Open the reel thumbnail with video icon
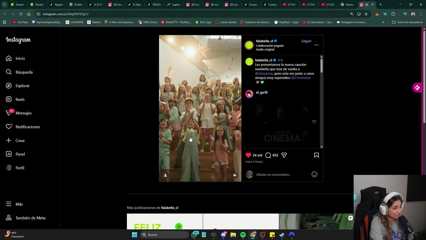Screen dimensions: 426x240 (x=316, y=222)
